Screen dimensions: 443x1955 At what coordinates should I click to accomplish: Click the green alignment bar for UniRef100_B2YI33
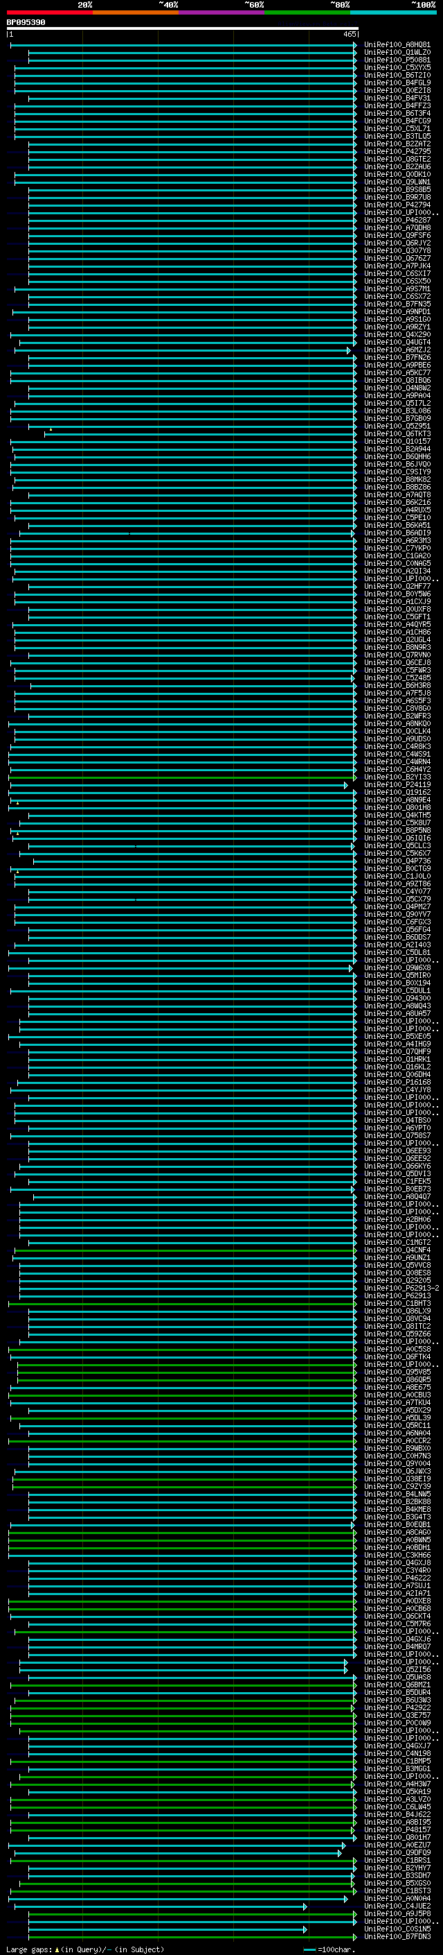pyautogui.click(x=183, y=778)
